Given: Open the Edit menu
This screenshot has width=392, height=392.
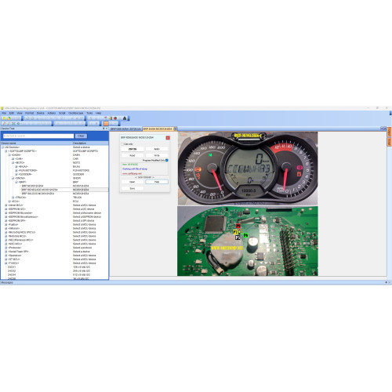Looking at the screenshot, I should click(x=12, y=113).
